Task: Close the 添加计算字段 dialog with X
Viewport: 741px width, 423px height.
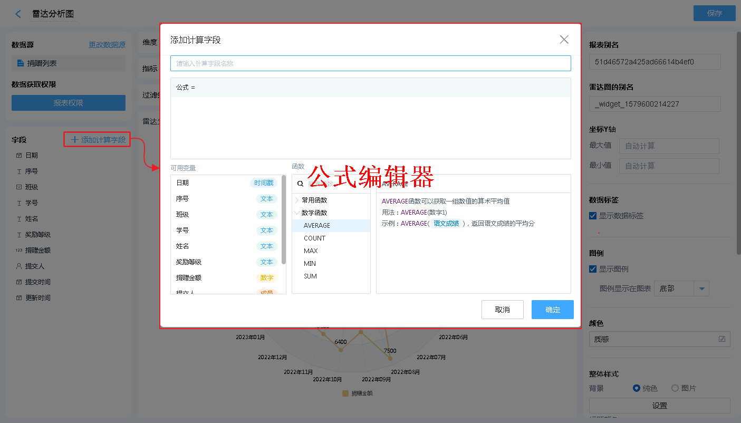Action: [x=564, y=40]
